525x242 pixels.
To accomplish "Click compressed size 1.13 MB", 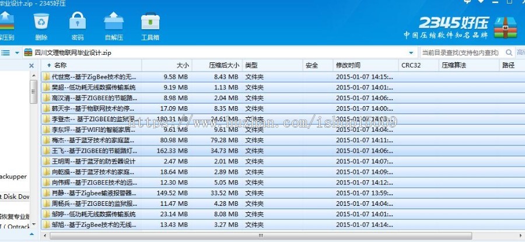I will click(226, 87).
